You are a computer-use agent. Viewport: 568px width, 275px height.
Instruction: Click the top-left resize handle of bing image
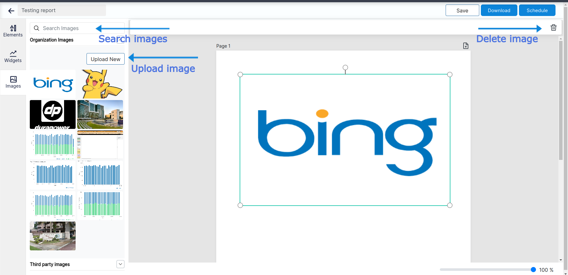pos(240,75)
